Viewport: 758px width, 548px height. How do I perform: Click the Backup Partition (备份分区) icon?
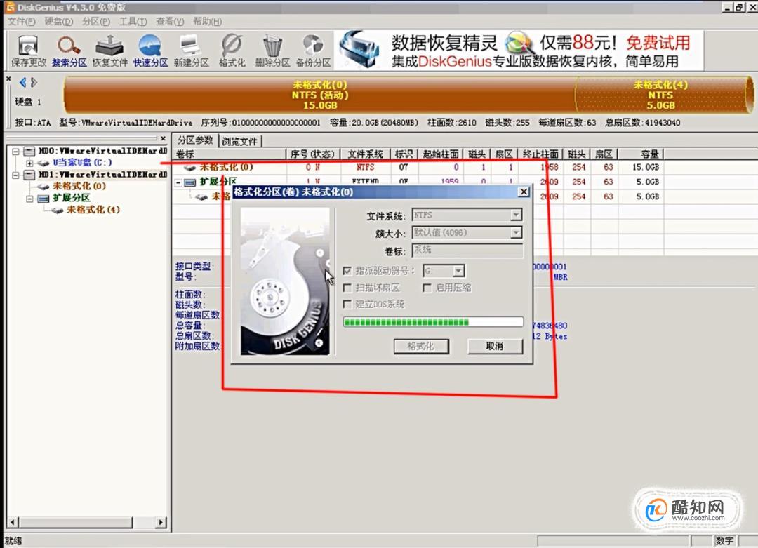313,51
